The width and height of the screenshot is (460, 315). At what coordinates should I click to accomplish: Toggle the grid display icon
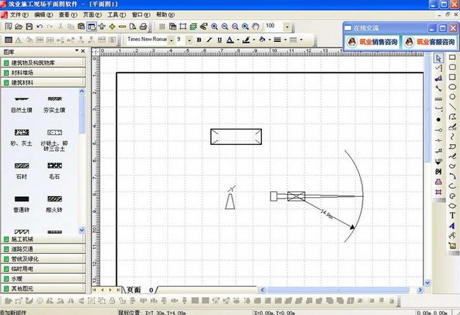click(162, 27)
